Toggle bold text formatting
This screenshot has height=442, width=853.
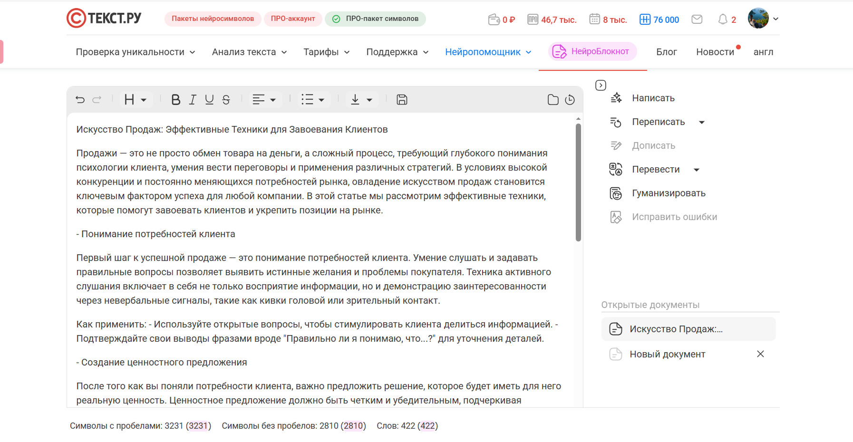(175, 99)
